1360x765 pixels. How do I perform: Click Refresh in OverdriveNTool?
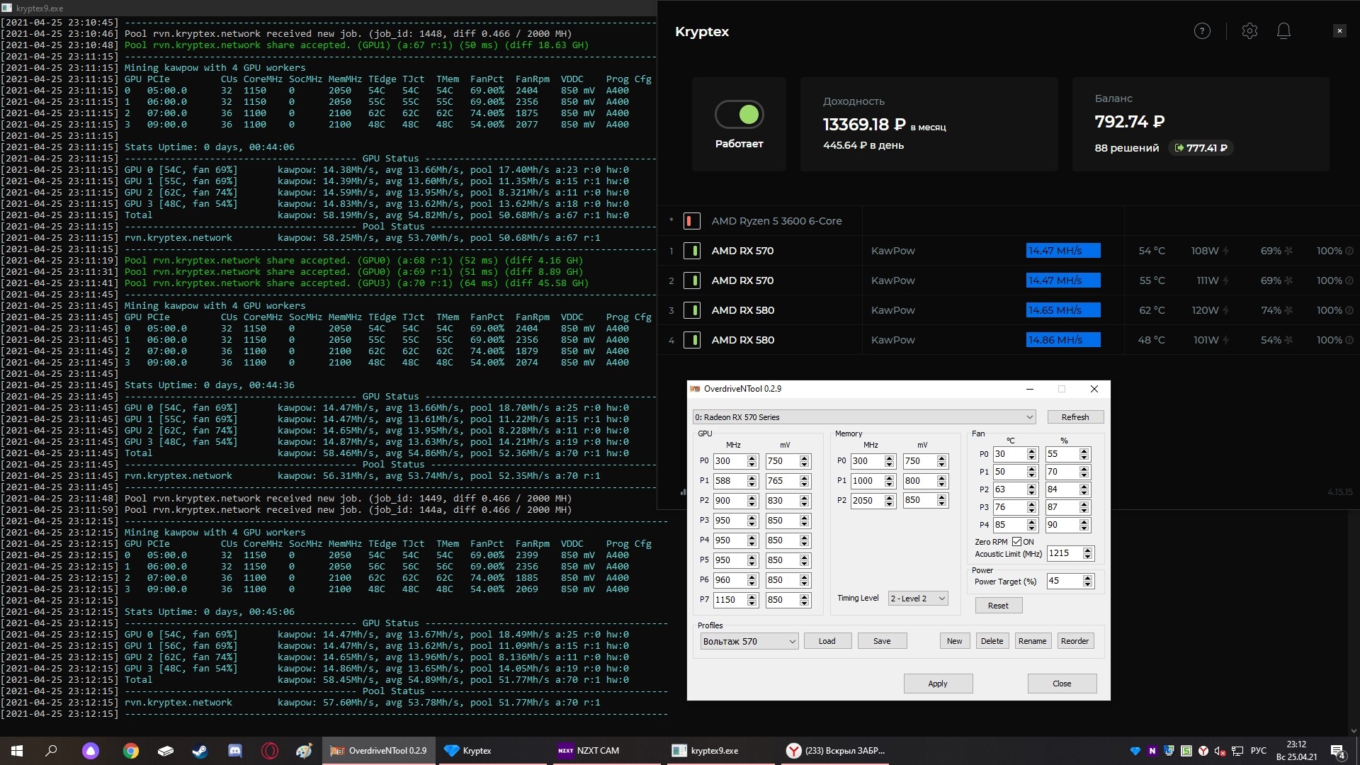point(1075,417)
